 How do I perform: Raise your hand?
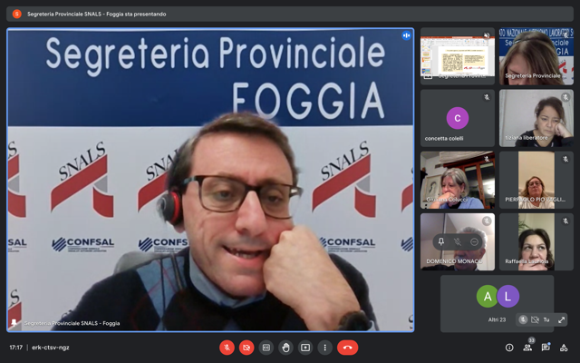coord(285,348)
